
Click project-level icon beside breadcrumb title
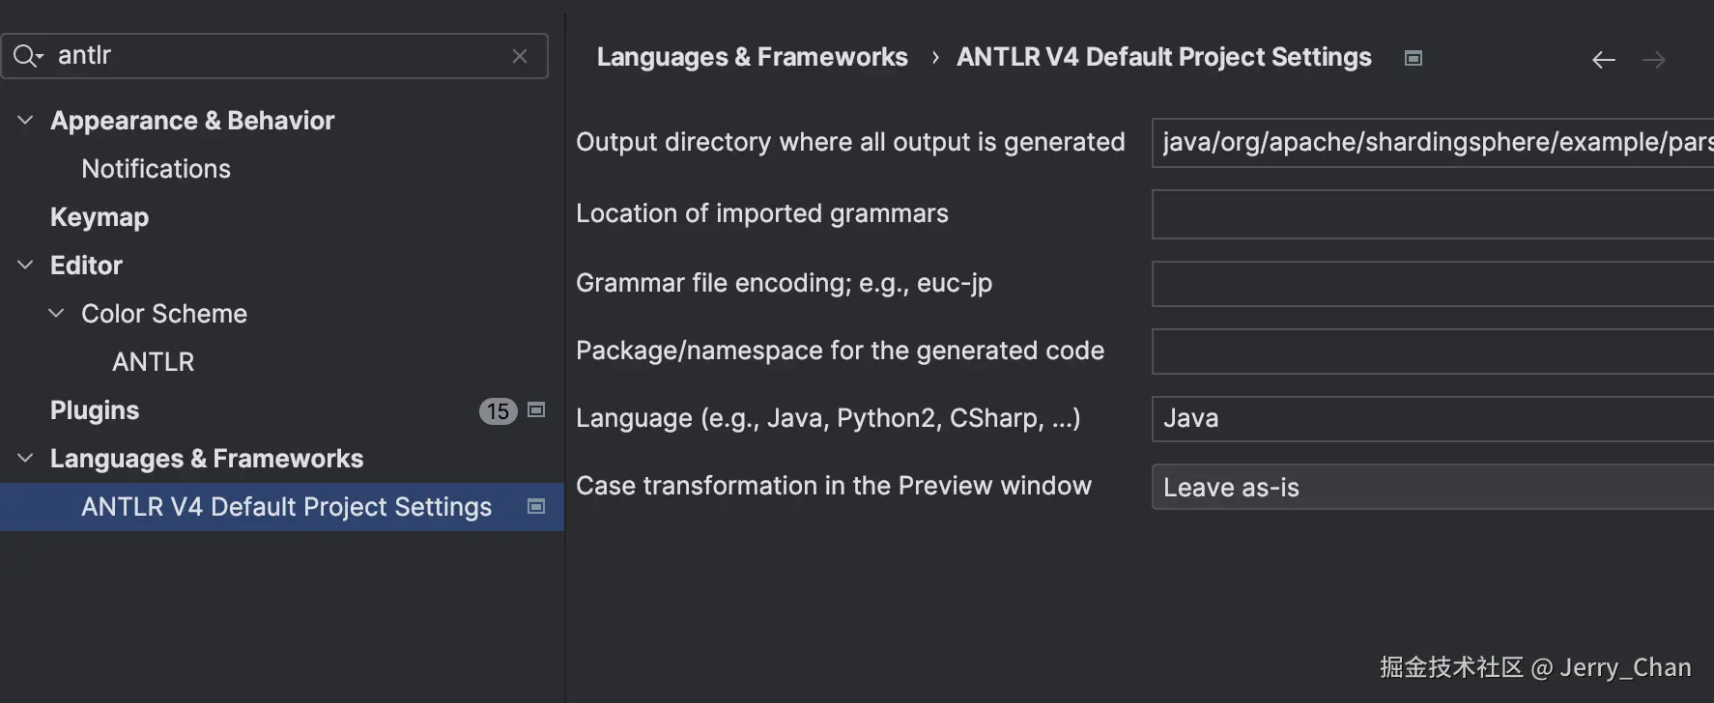pos(1414,58)
